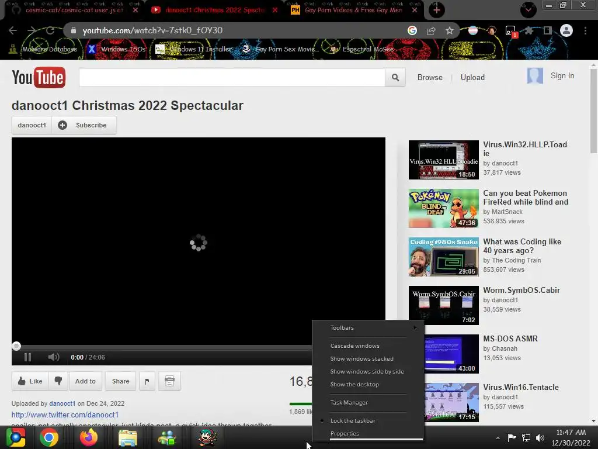598x449 pixels.
Task: Open the browser profile avatar icon
Action: [566, 30]
